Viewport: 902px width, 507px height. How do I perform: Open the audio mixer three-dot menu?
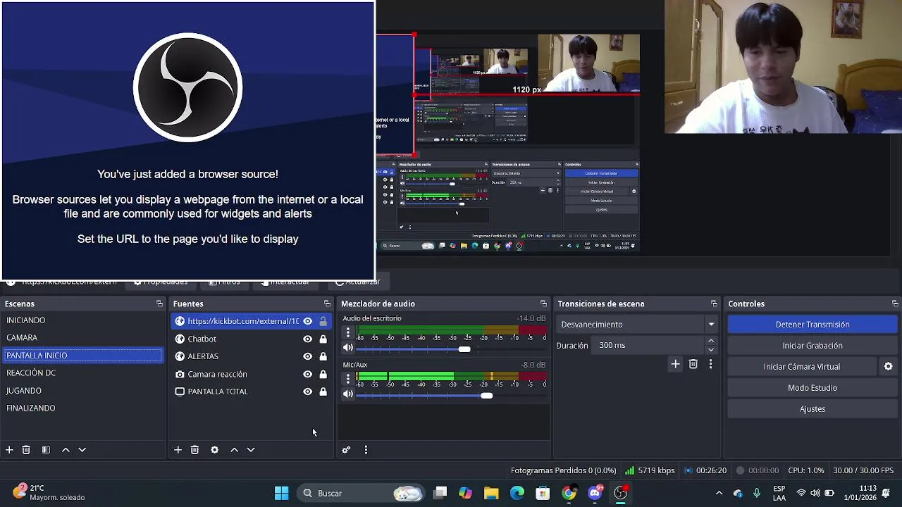point(366,450)
